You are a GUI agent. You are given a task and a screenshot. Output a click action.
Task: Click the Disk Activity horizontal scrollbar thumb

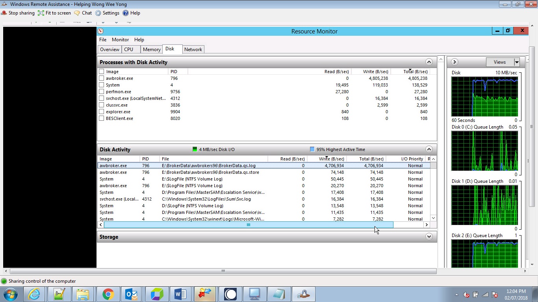(x=249, y=225)
